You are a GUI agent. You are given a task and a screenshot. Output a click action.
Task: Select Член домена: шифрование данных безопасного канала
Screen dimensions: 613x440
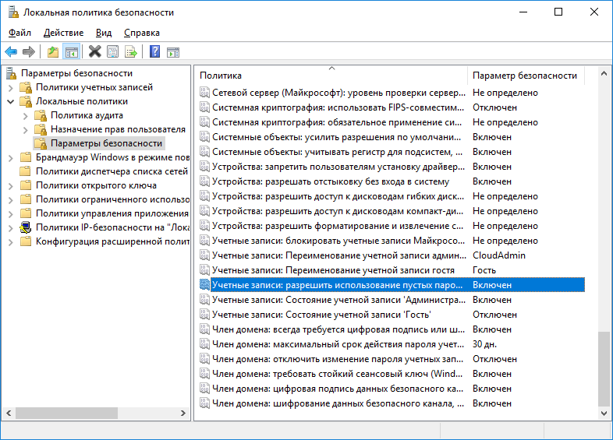tap(392, 403)
